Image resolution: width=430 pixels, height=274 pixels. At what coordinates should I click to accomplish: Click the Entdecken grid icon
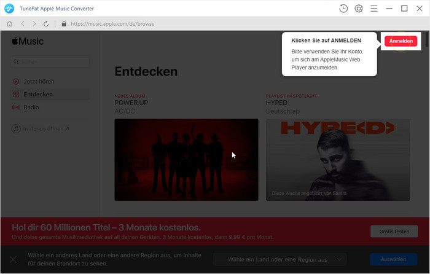pos(16,95)
